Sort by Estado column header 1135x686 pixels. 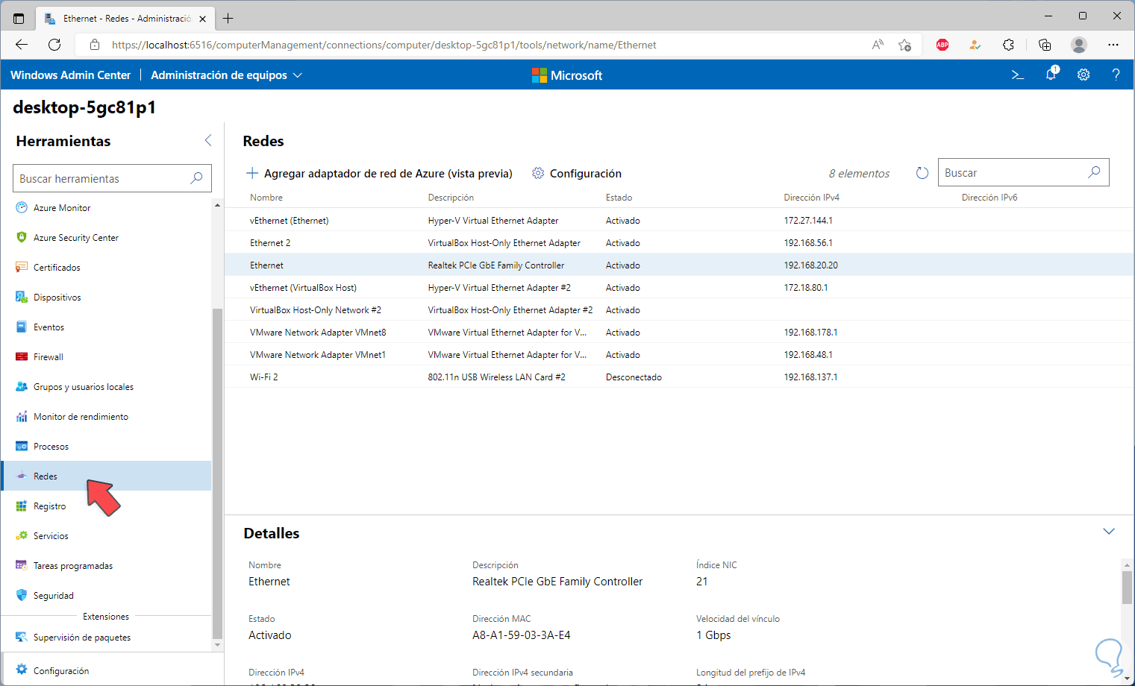click(619, 198)
